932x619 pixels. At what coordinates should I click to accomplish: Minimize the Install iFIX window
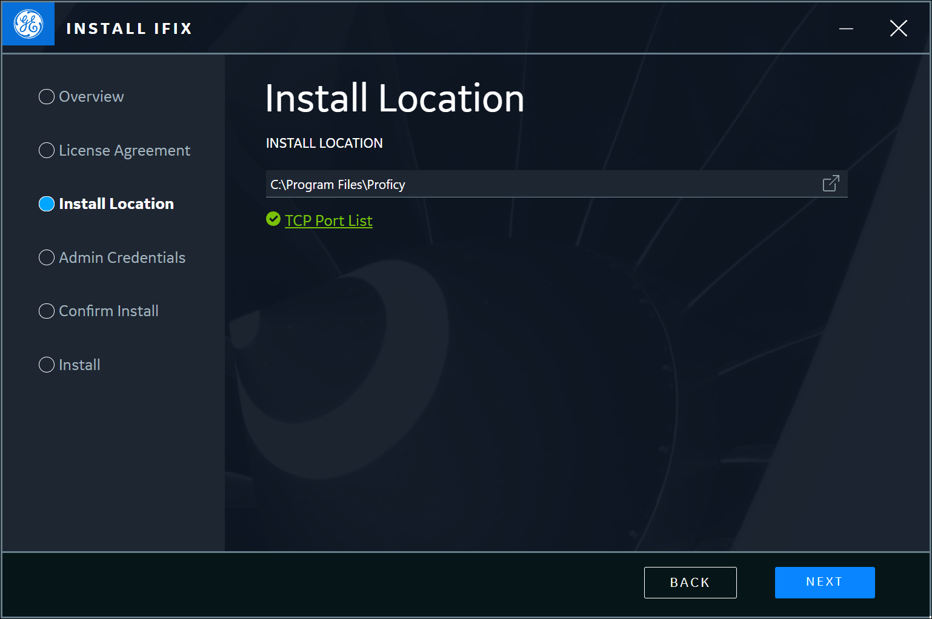coord(846,28)
